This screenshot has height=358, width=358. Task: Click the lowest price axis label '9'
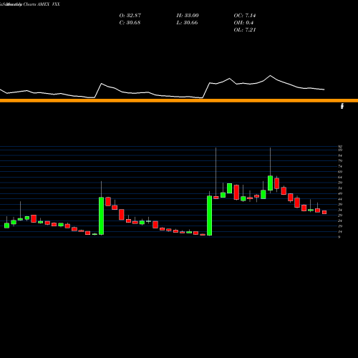[x=339, y=237]
